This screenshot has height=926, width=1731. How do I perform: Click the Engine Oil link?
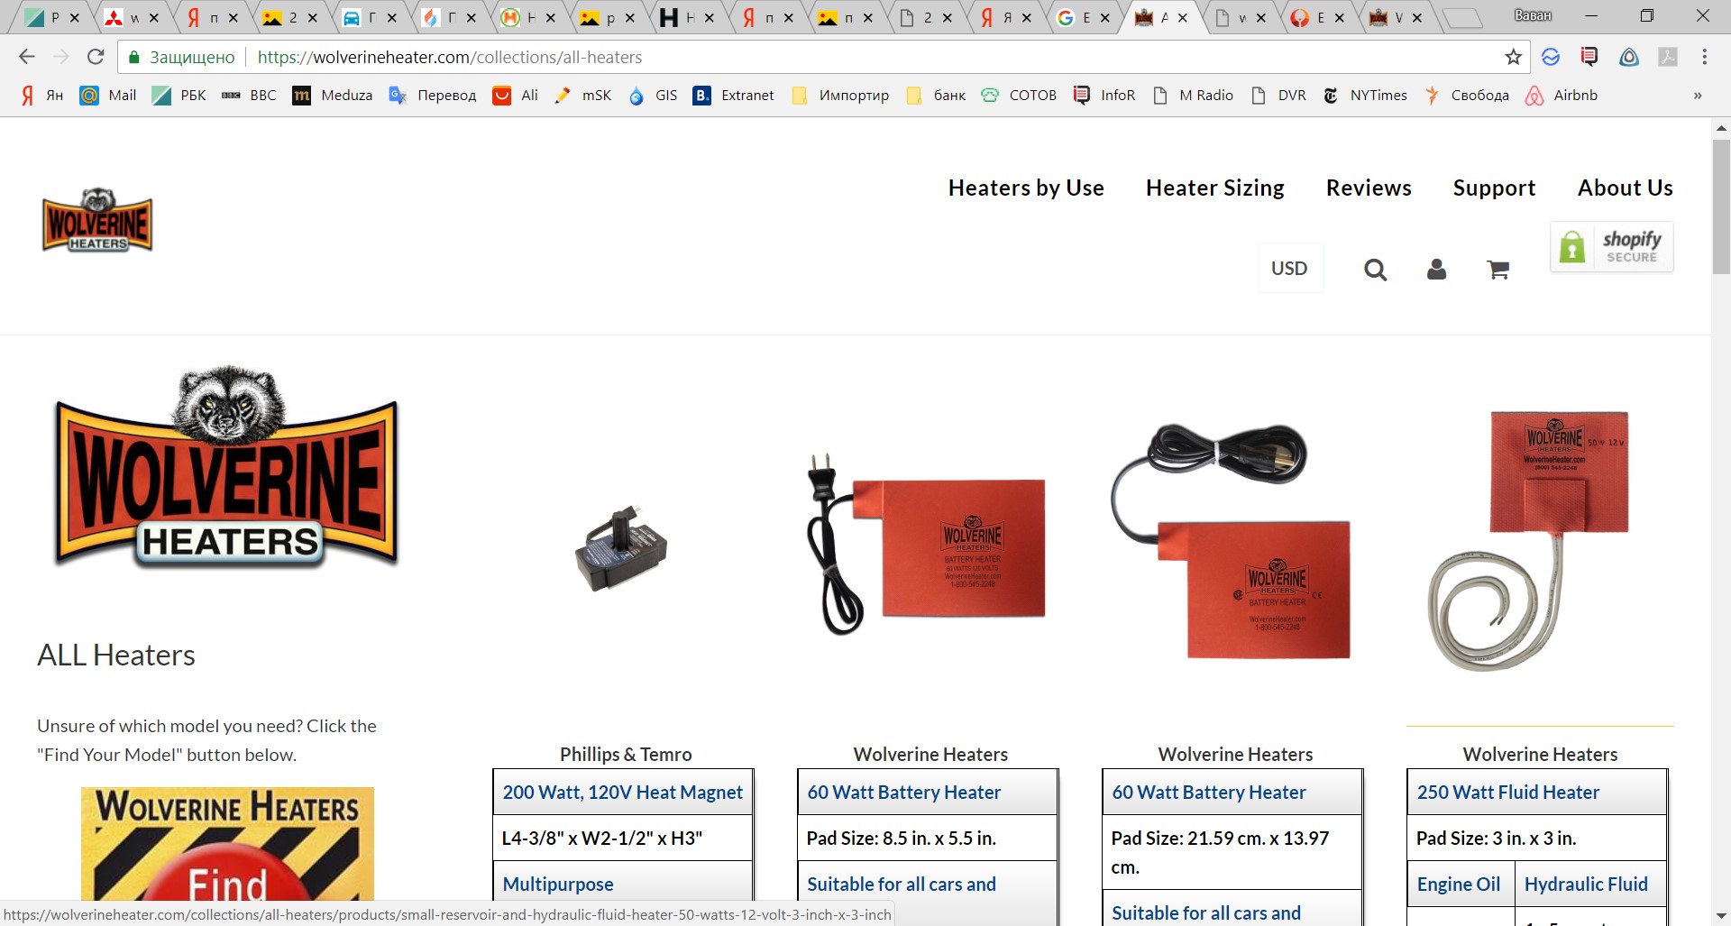click(x=1459, y=884)
